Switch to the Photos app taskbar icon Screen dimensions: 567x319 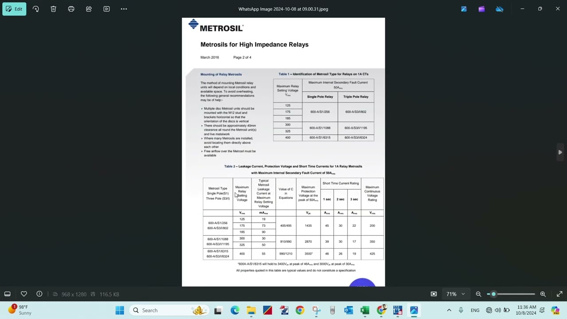[x=414, y=310]
